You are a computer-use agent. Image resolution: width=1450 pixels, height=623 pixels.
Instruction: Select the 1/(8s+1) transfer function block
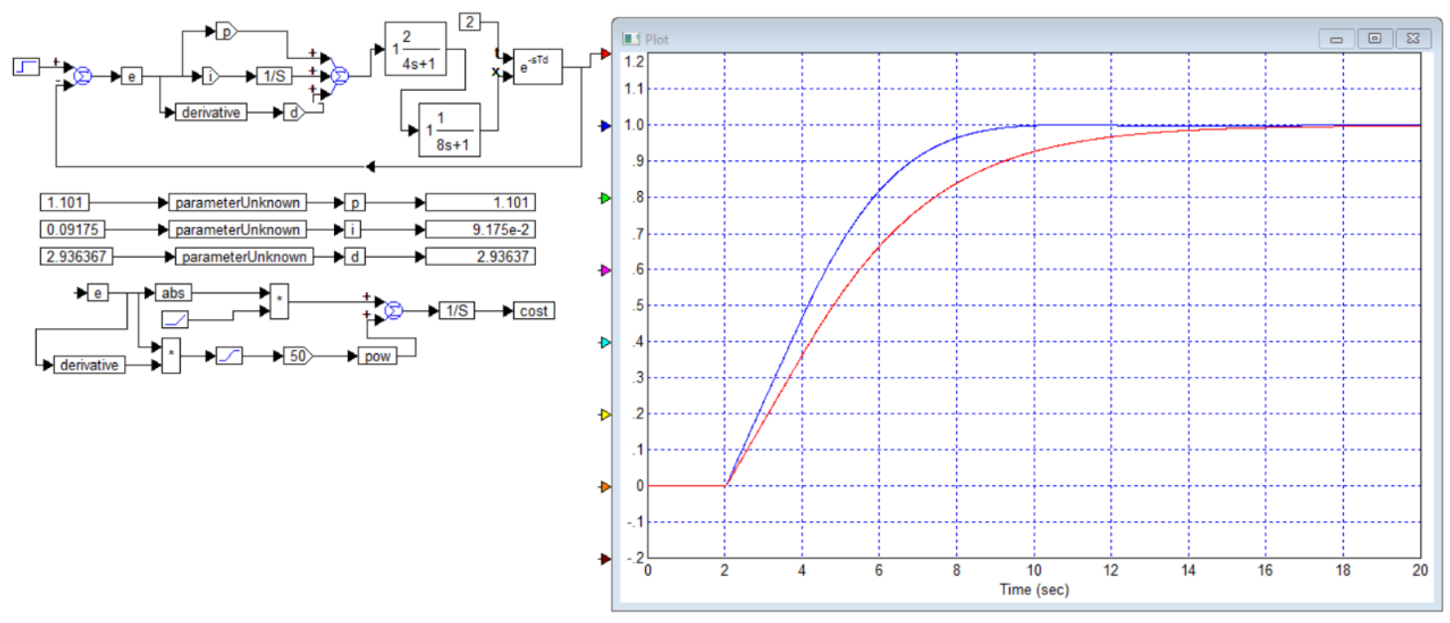click(449, 130)
